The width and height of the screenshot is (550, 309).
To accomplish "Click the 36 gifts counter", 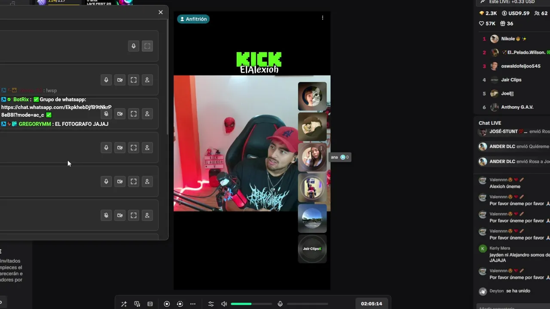I will tap(506, 24).
